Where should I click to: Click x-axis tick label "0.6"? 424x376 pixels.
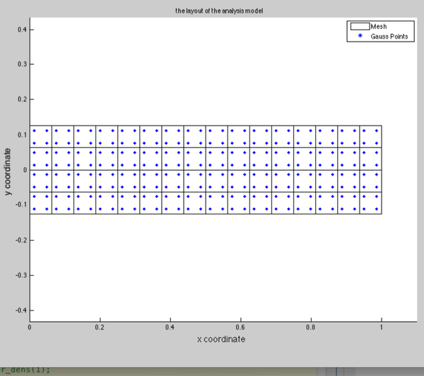pos(240,327)
